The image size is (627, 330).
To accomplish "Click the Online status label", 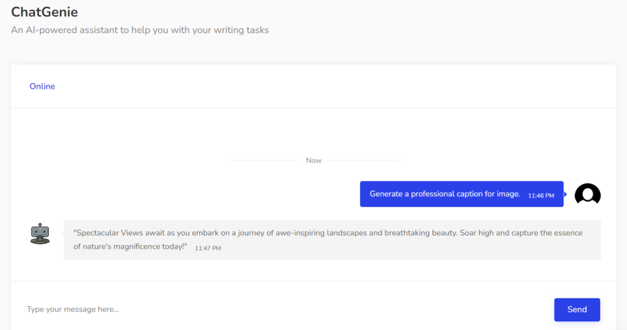I will (42, 86).
